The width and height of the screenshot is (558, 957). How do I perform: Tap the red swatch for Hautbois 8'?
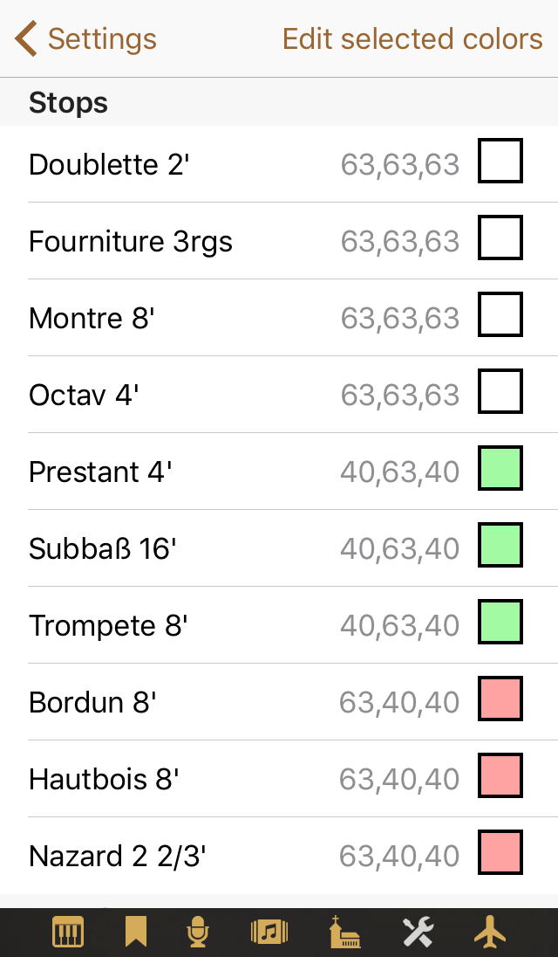pos(500,775)
